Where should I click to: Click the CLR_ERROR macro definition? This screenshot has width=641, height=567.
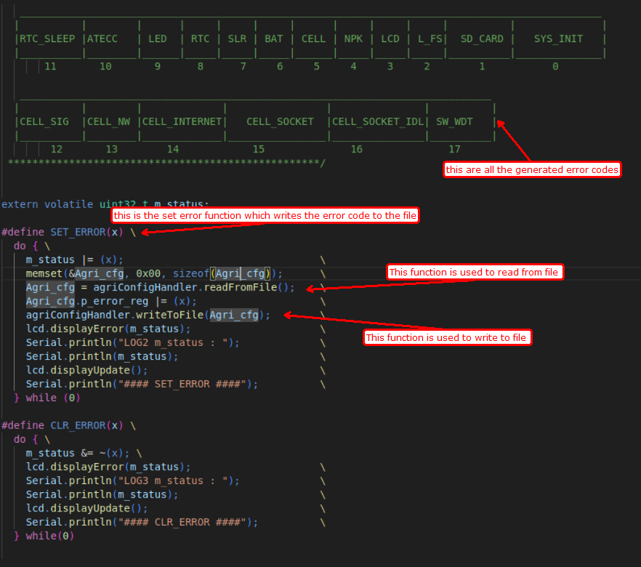[x=78, y=425]
